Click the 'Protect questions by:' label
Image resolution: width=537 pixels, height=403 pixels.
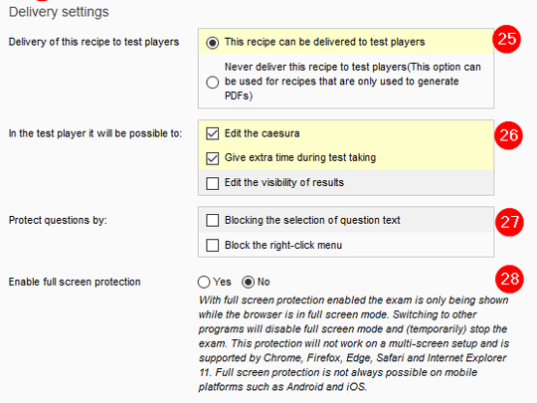coord(58,220)
